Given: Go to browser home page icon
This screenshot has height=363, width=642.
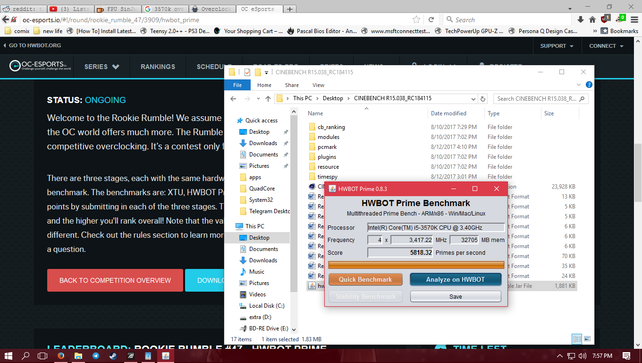Looking at the screenshot, I should (x=592, y=19).
